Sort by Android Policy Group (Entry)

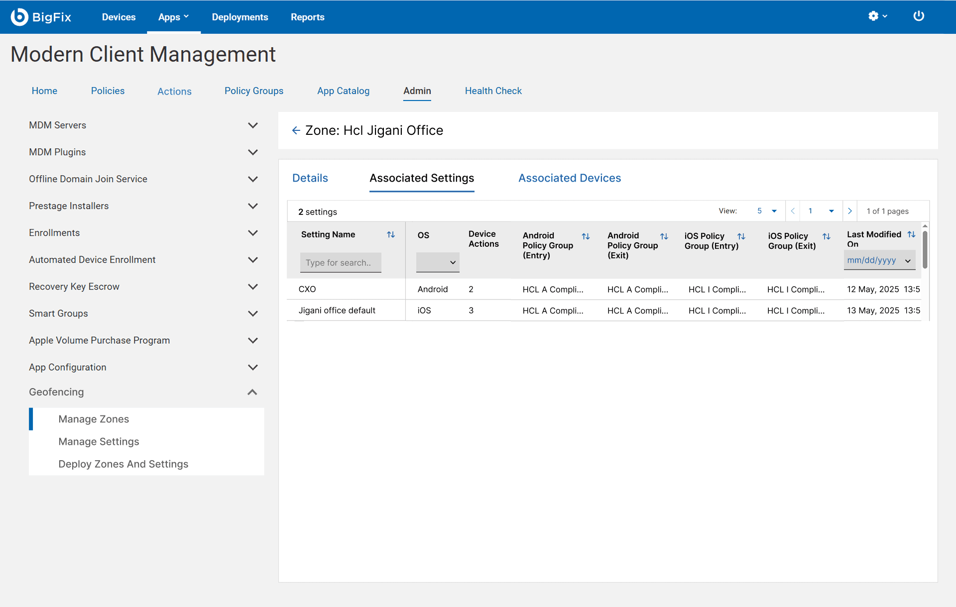click(586, 236)
